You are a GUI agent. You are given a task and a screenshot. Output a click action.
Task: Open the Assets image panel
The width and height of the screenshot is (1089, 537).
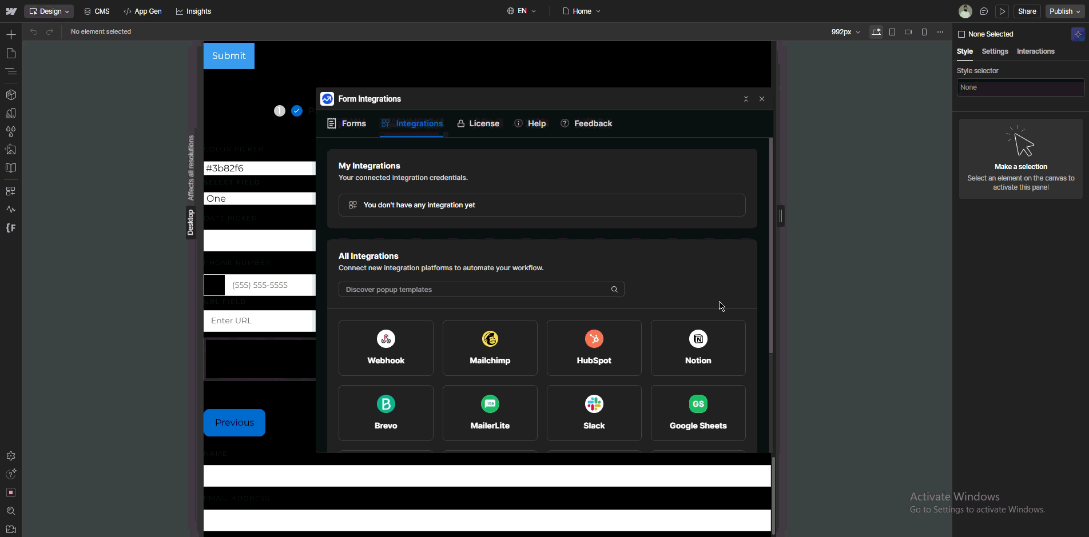(11, 150)
